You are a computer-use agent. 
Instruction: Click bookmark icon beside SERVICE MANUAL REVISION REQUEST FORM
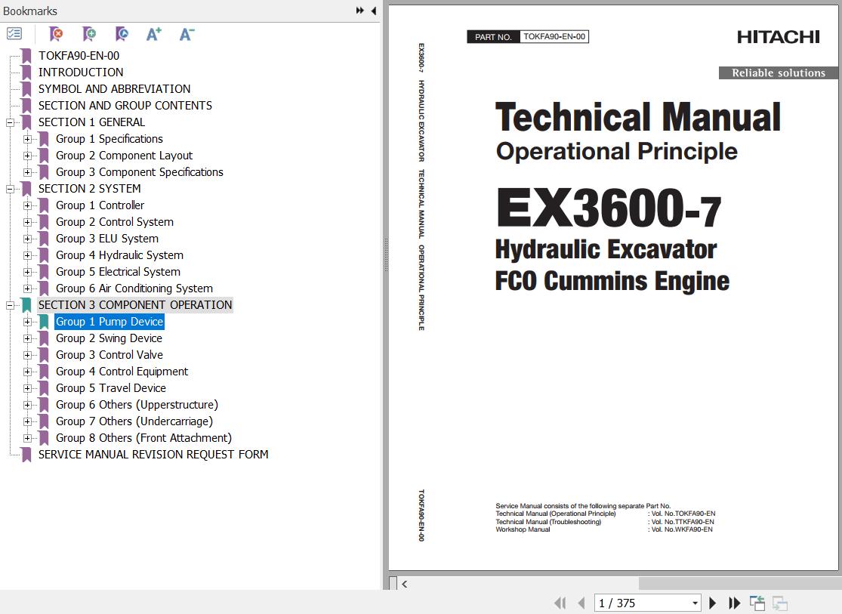pos(26,455)
